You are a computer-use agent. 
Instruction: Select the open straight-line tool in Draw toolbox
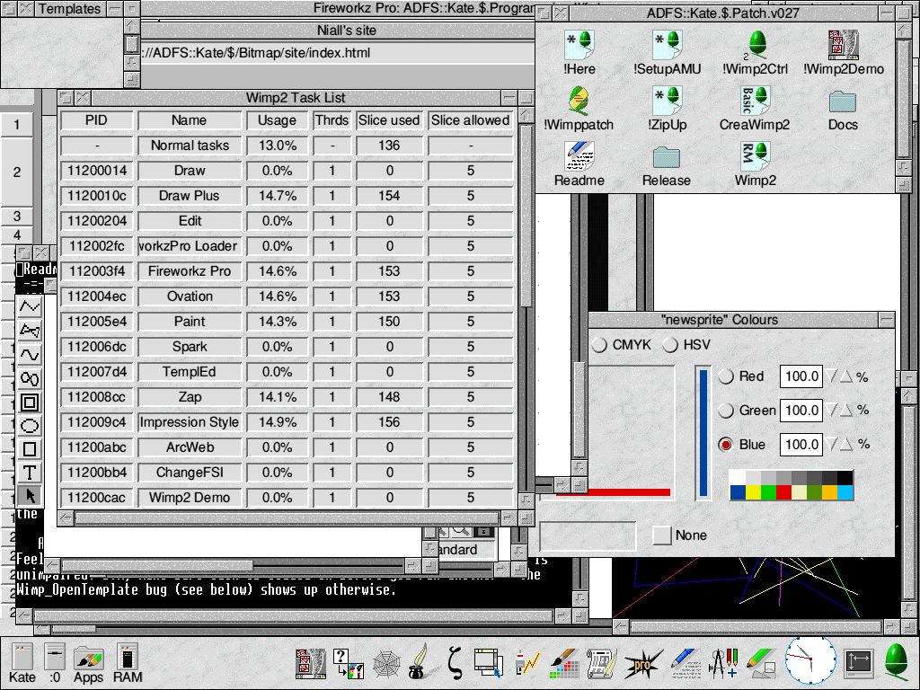pos(30,306)
